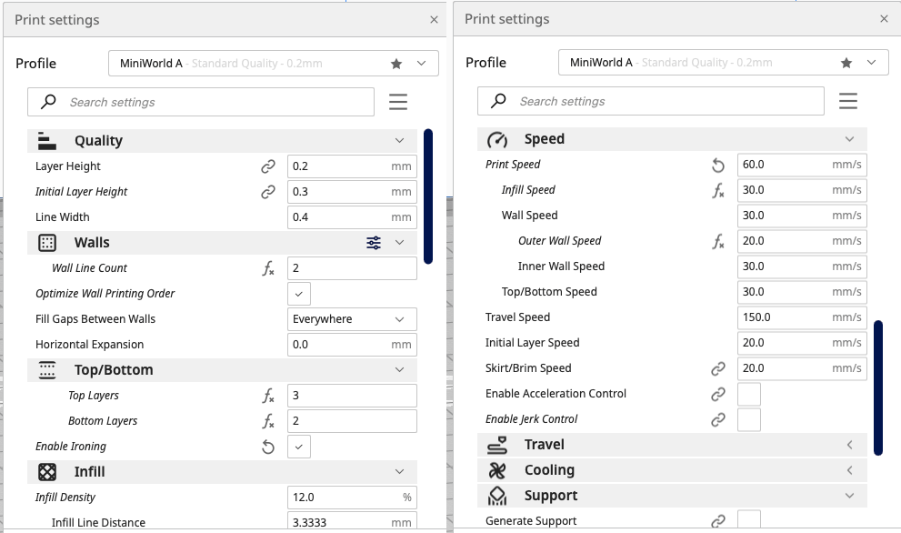901x533 pixels.
Task: Click the link icon next to Initial Layer Height
Action: coord(268,192)
